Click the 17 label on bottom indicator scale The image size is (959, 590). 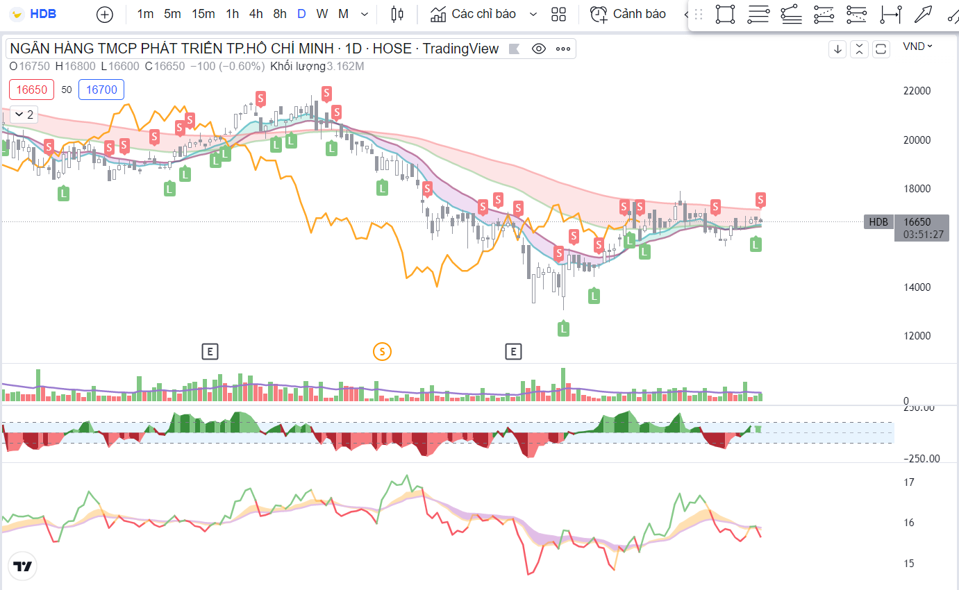point(908,482)
